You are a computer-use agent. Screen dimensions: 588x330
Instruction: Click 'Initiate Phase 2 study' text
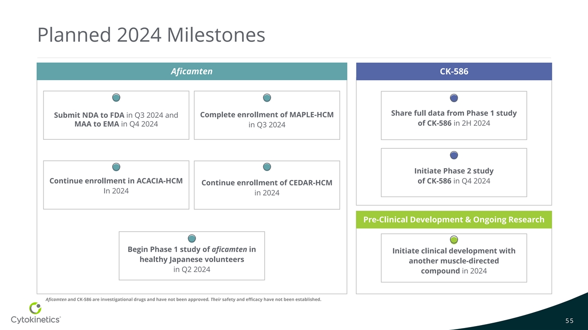tap(454, 171)
